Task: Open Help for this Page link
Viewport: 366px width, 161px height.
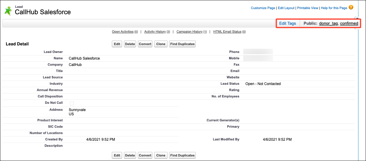Action: [334, 8]
